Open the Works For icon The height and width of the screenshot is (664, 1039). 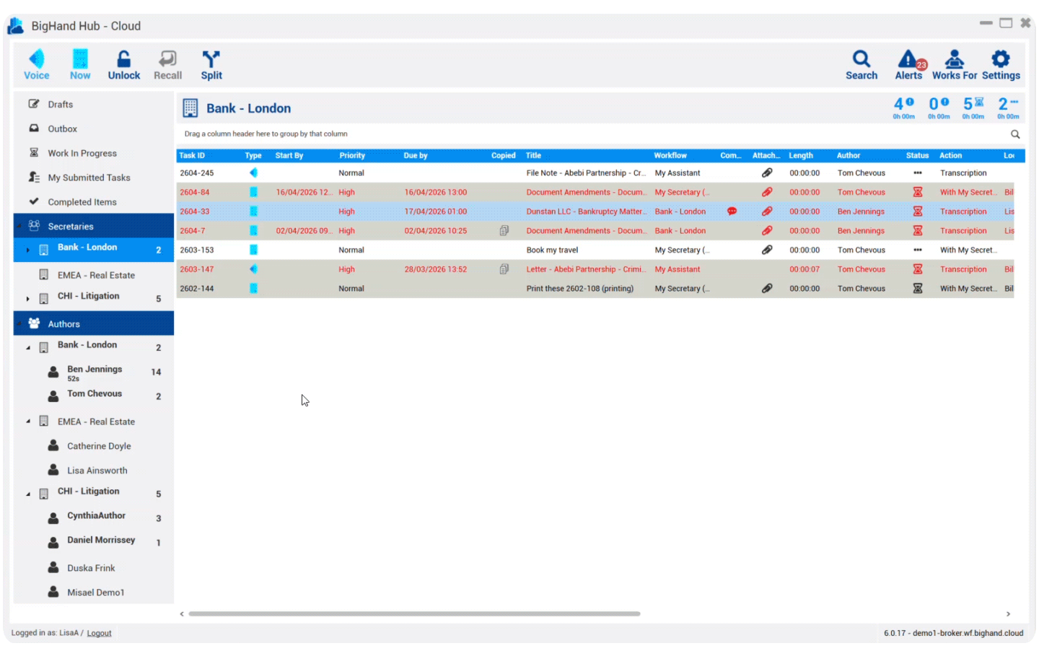click(x=955, y=59)
